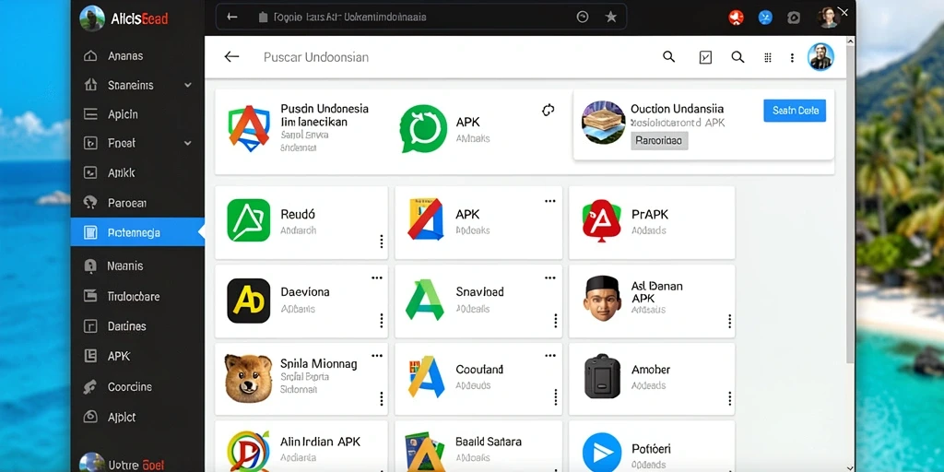Open the Daeviona app with yellow AD icon

(x=249, y=301)
